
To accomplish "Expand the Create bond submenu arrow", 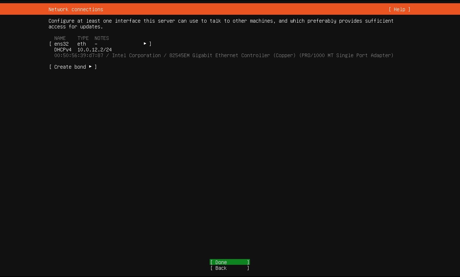I will [90, 67].
